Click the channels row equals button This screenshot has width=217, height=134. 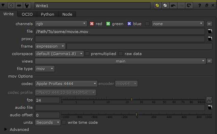coord(210,24)
